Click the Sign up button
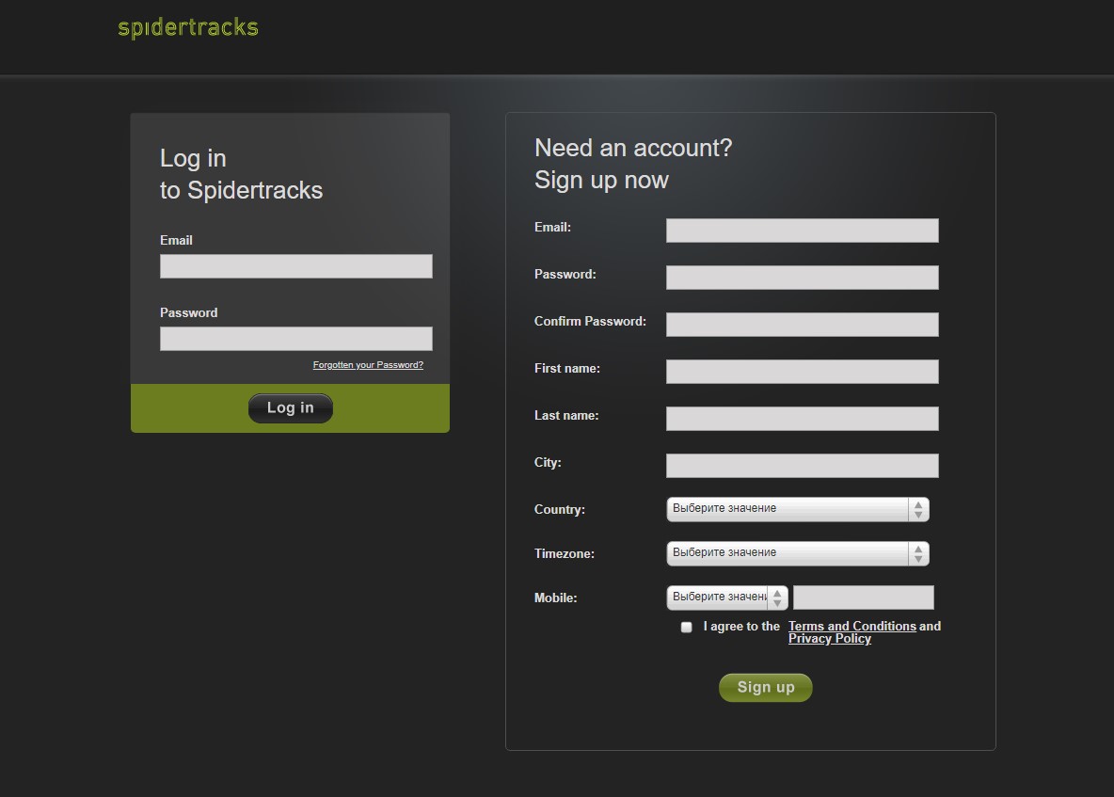 pyautogui.click(x=766, y=688)
